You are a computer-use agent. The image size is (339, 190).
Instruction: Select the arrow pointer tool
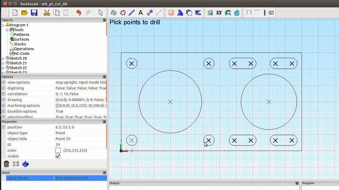point(101,13)
